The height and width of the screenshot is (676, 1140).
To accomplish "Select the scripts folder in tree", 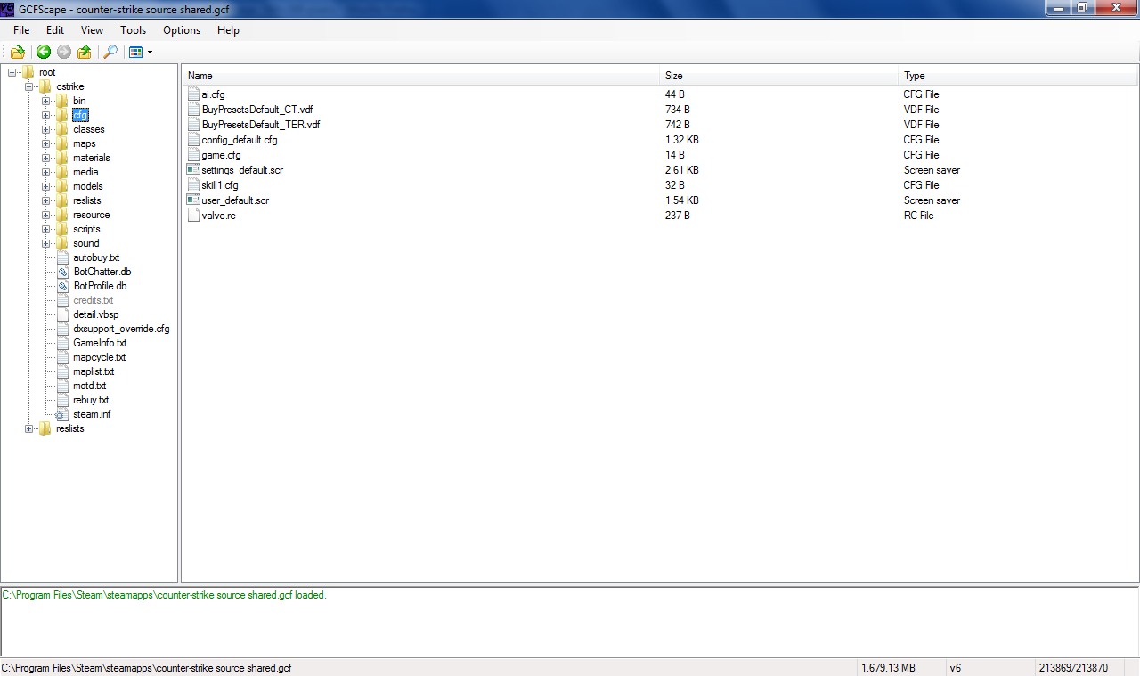I will click(86, 229).
